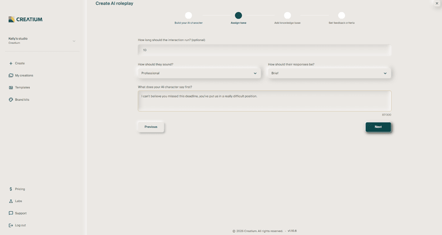Jump to Set feedback criteria step

[342, 15]
